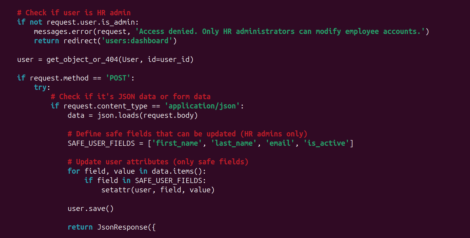Screen dimensions: 470x238
Task: Click the 'POST' string literal
Action: pos(118,78)
